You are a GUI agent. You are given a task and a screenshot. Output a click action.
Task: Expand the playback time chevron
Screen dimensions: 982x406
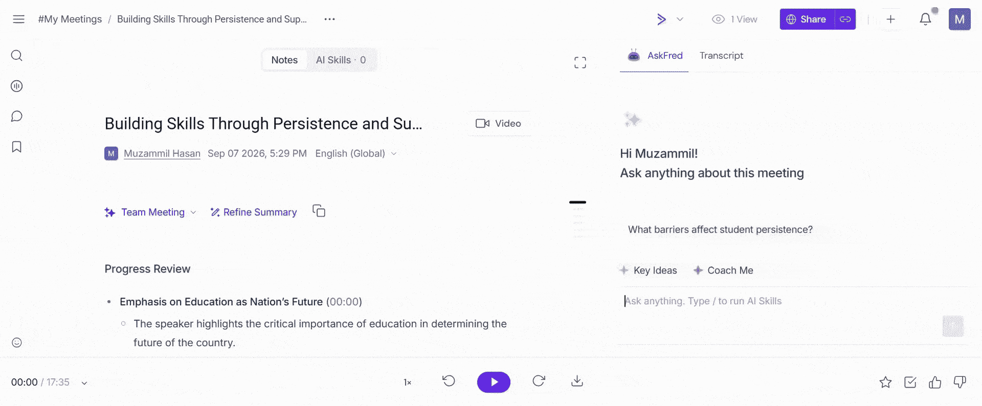pyautogui.click(x=84, y=382)
